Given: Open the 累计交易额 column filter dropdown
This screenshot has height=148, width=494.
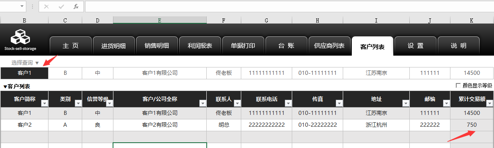Looking at the screenshot, I should click(x=489, y=104).
